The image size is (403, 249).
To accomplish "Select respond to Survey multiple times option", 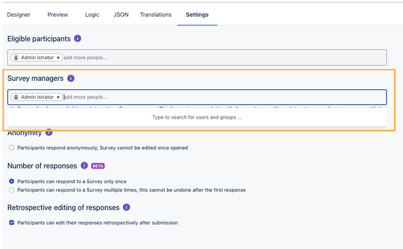I will point(12,190).
